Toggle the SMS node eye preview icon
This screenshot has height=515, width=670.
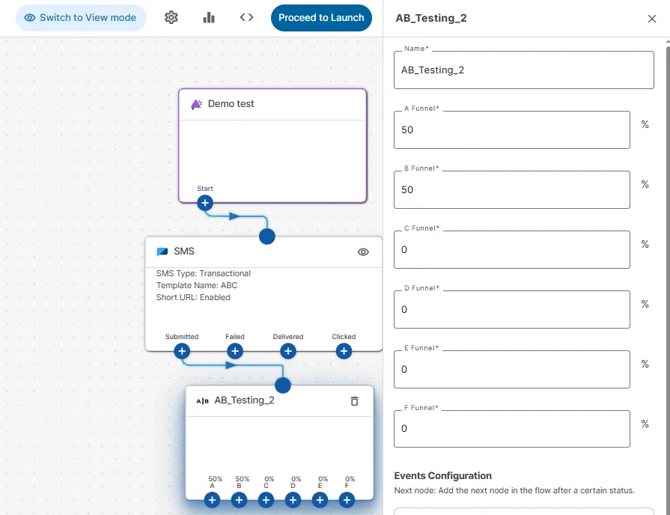click(363, 252)
